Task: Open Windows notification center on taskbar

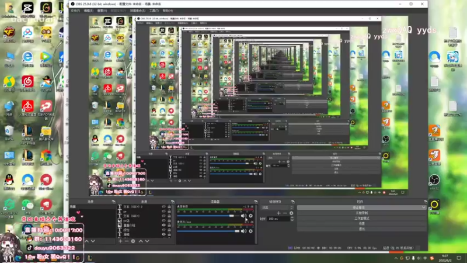Action: click(x=459, y=258)
